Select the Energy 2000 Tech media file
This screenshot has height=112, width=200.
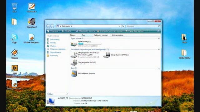pyautogui.click(x=15, y=84)
